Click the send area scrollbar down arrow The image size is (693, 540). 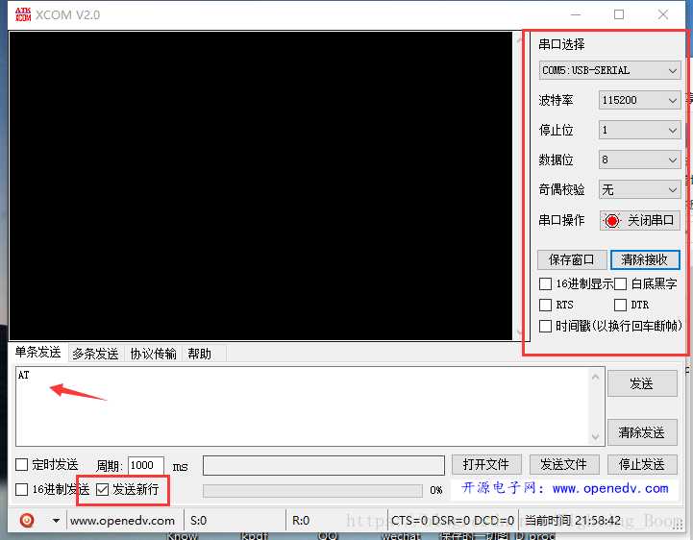[x=596, y=436]
